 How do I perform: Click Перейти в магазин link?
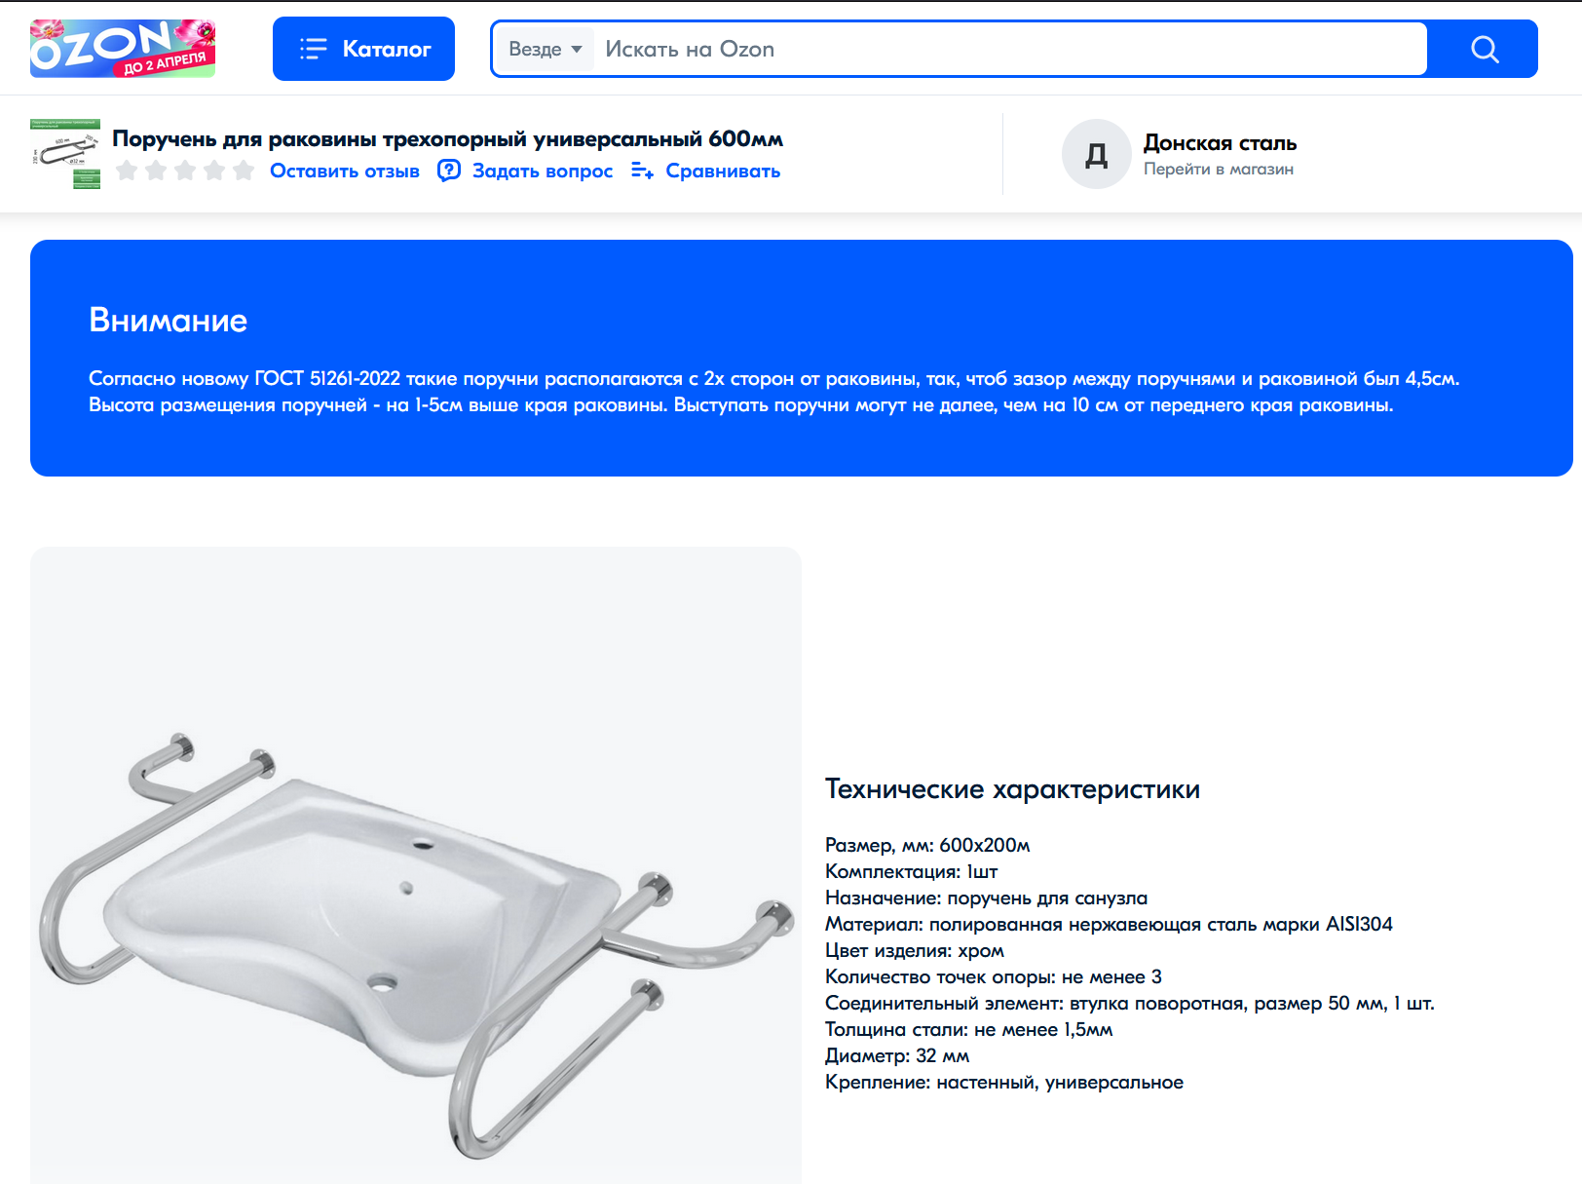tap(1219, 169)
